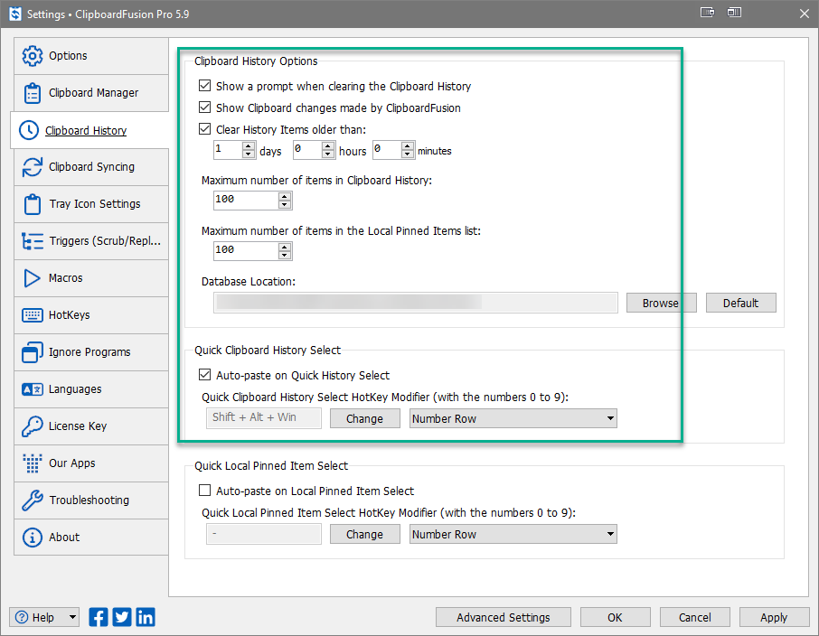The height and width of the screenshot is (636, 819).
Task: Enable Auto-paste on Local Pinned Item Select
Action: coord(204,491)
